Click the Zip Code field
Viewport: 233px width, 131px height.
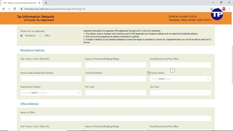click(x=181, y=93)
